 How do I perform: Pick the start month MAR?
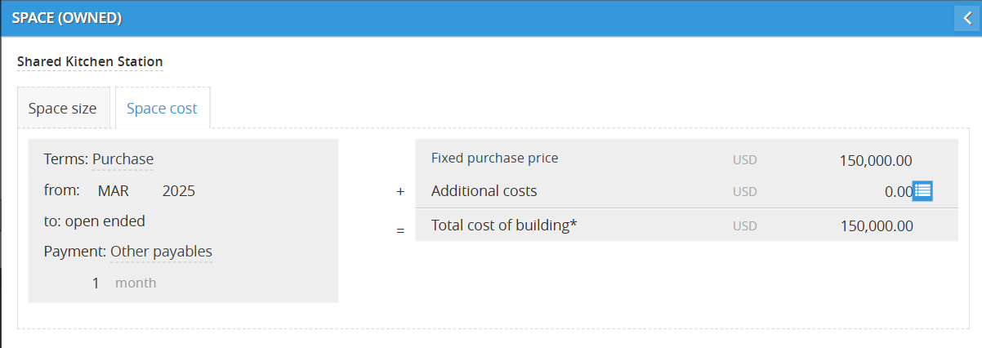pyautogui.click(x=113, y=191)
